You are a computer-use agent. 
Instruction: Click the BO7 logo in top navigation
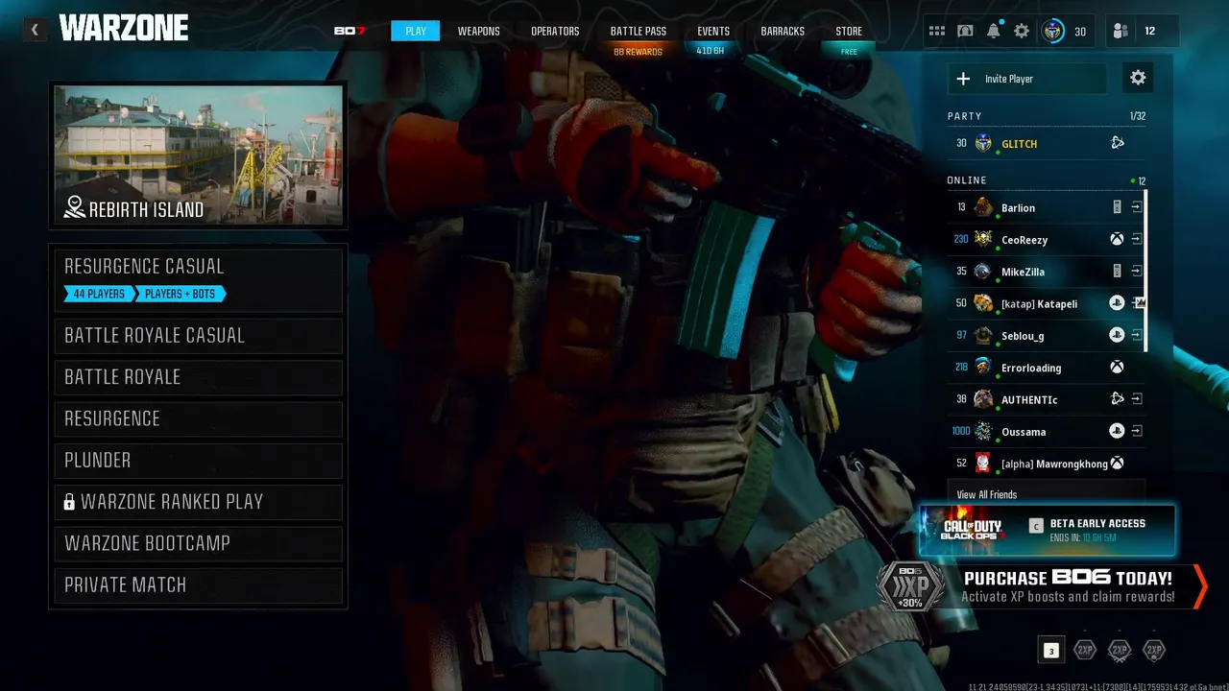click(350, 31)
